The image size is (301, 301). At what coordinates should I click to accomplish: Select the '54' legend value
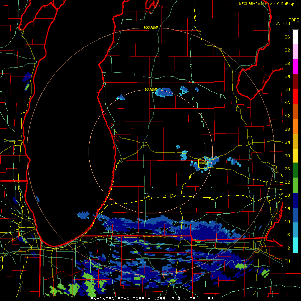click(x=287, y=76)
